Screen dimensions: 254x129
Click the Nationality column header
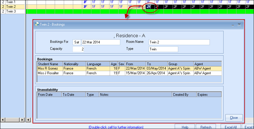point(74,64)
